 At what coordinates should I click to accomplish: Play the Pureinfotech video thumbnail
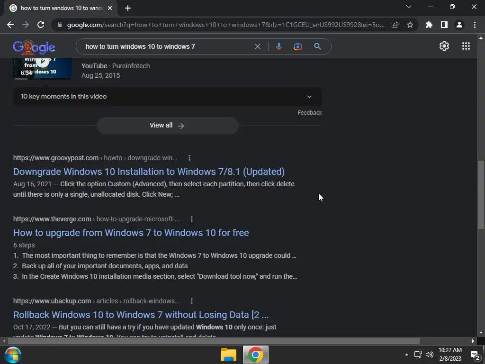point(43,68)
